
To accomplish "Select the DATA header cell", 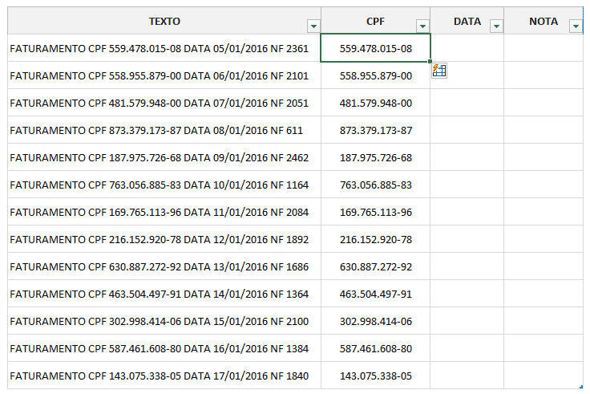I will click(x=467, y=21).
